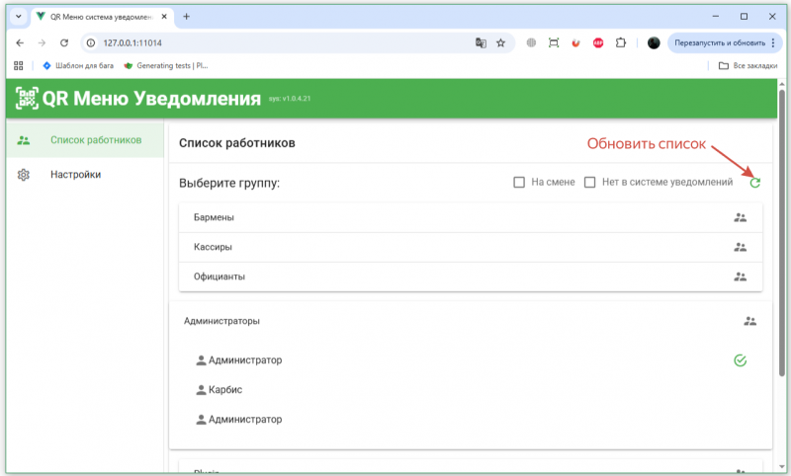
Task: Toggle Нет в системе уведомлений checkbox
Action: [590, 183]
